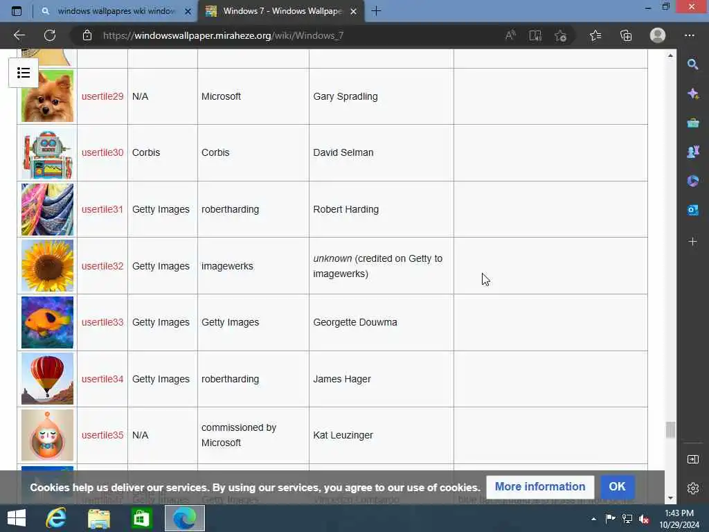Open the Favorites list icon

click(595, 35)
